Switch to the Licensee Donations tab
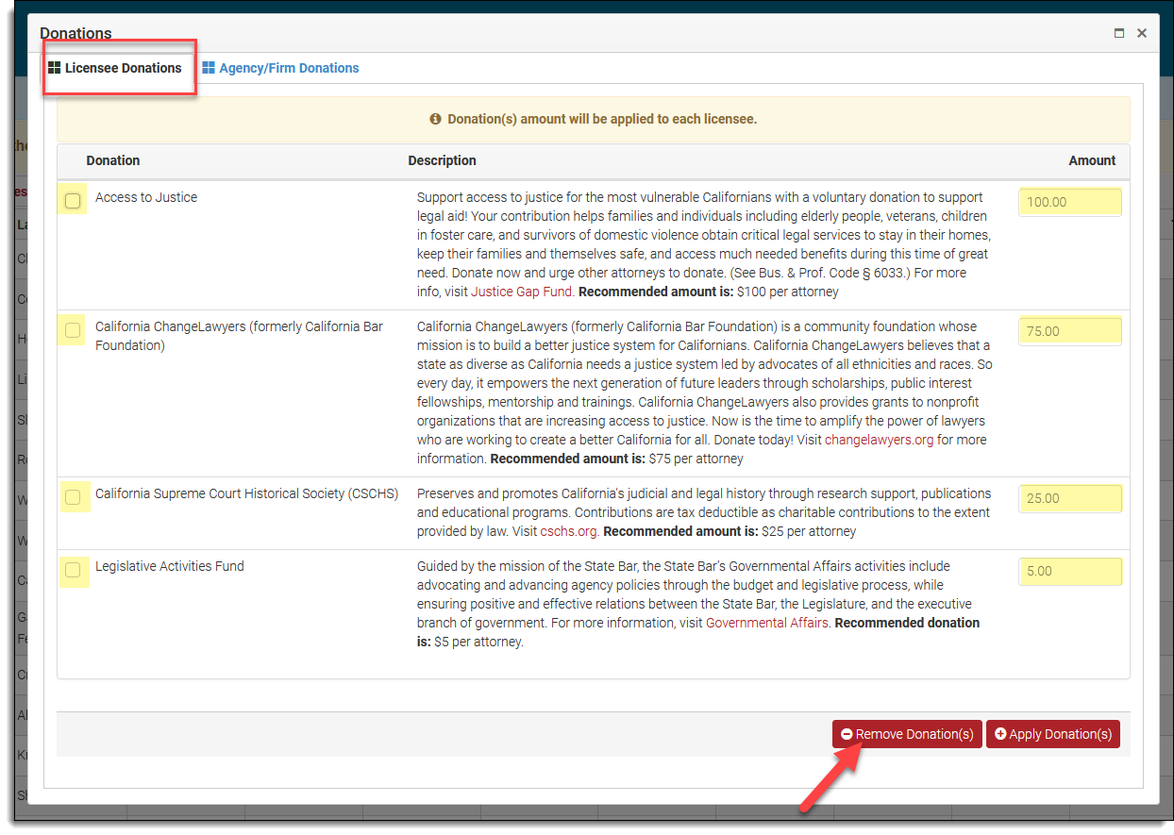The height and width of the screenshot is (835, 1174). (x=115, y=68)
